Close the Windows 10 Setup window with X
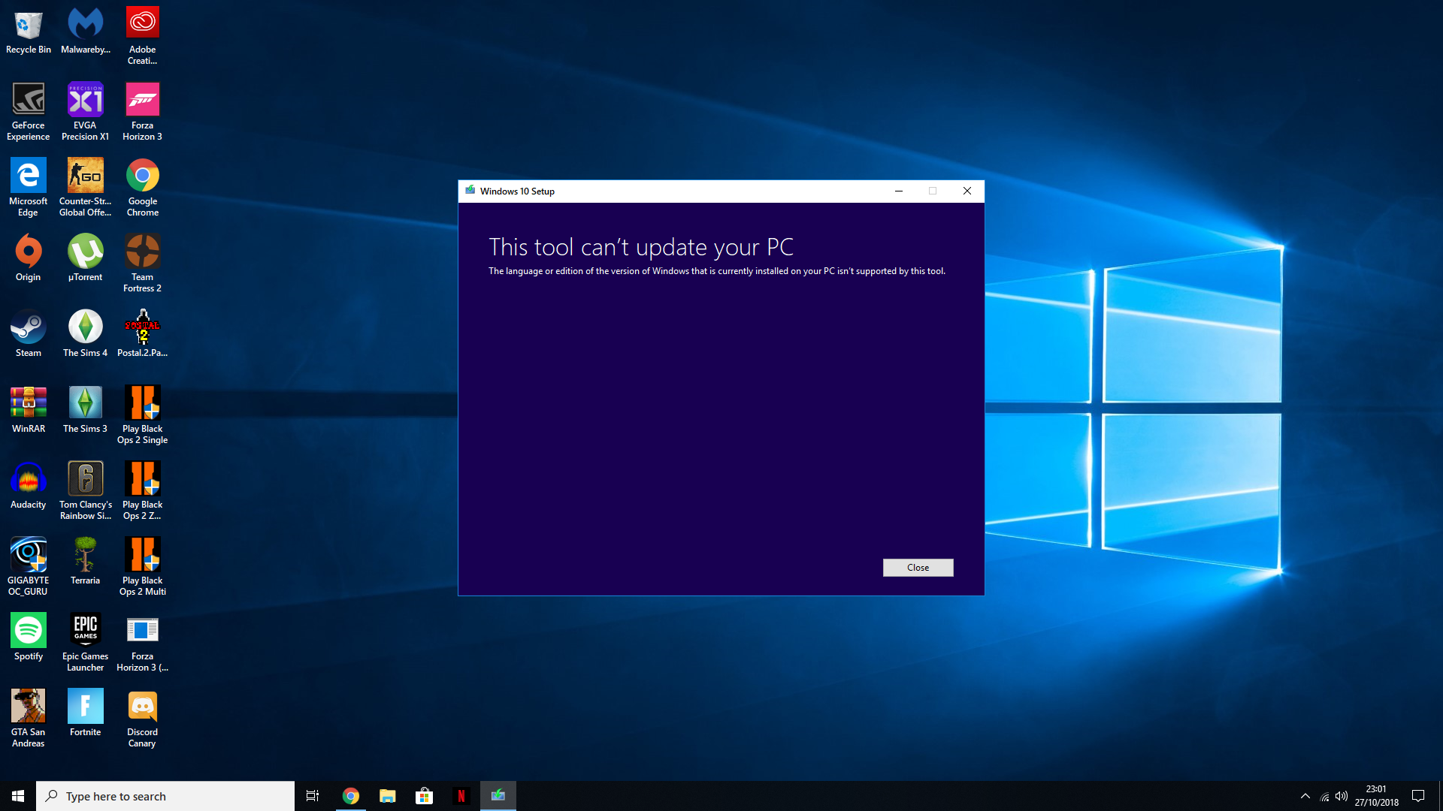Image resolution: width=1443 pixels, height=811 pixels. pos(967,191)
